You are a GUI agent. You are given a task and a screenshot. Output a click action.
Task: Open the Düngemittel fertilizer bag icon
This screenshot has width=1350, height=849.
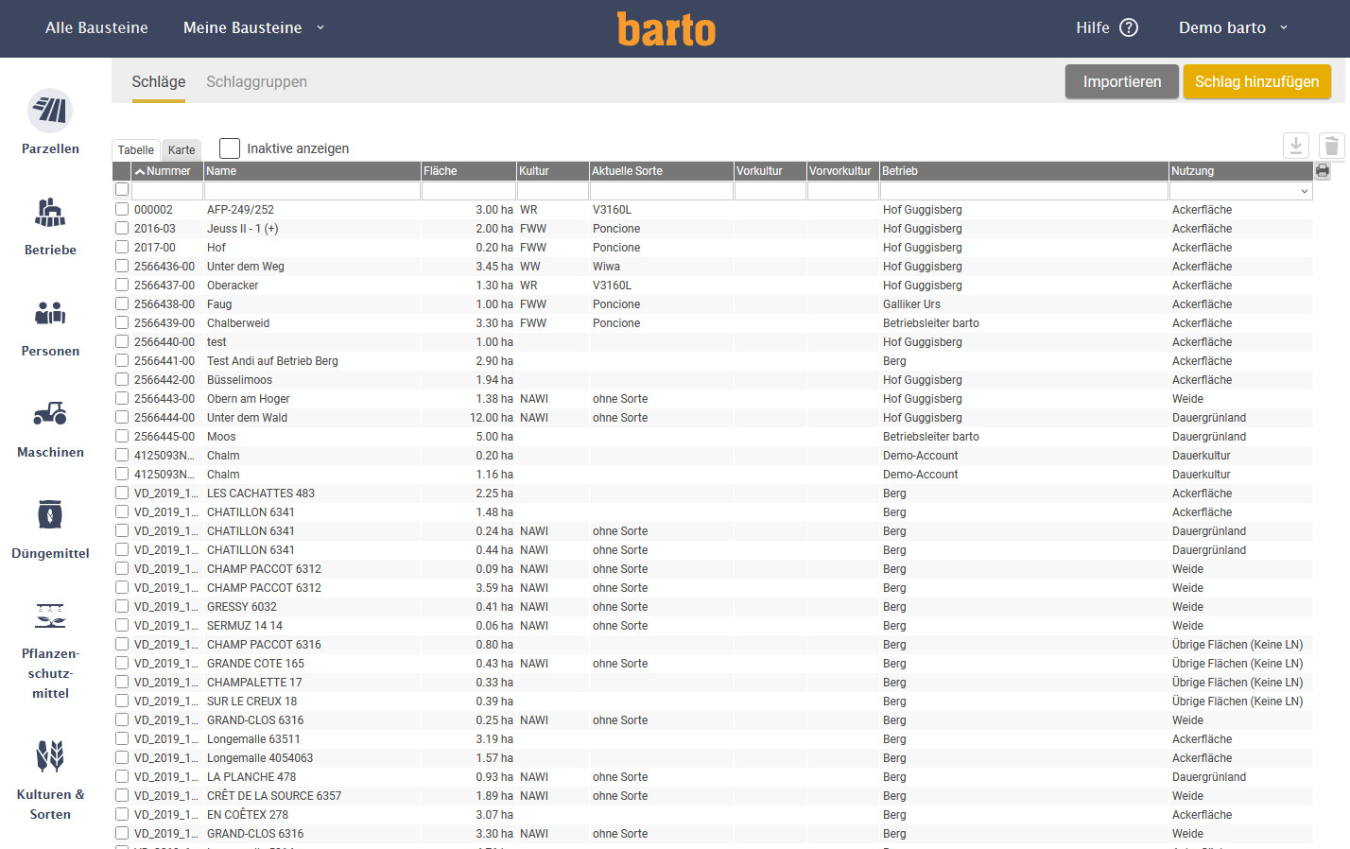click(50, 515)
